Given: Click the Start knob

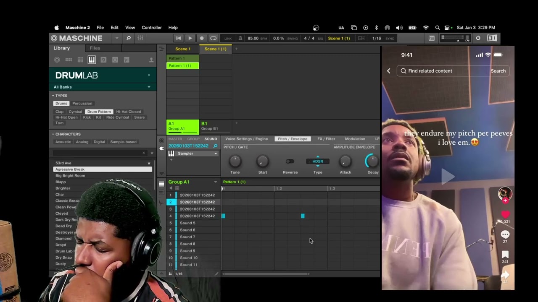Looking at the screenshot, I should tap(262, 161).
